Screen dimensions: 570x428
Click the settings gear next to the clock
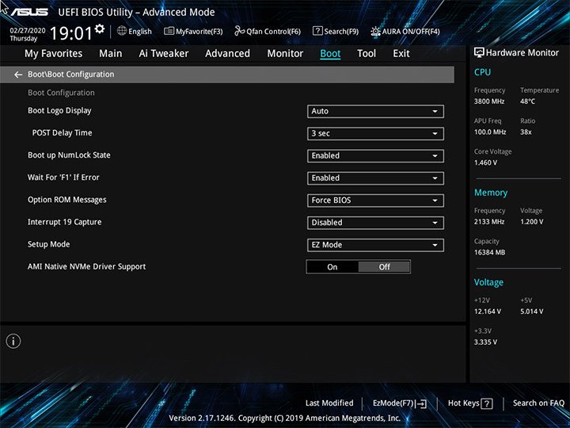(x=100, y=29)
